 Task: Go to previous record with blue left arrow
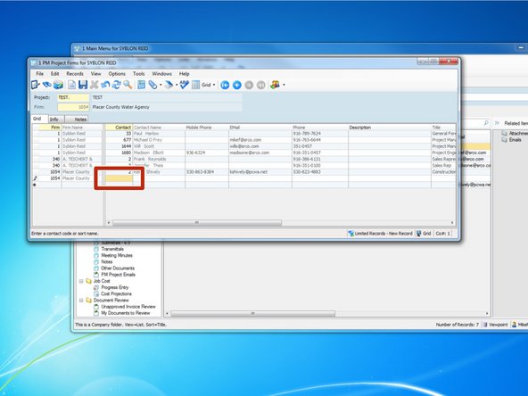237,86
